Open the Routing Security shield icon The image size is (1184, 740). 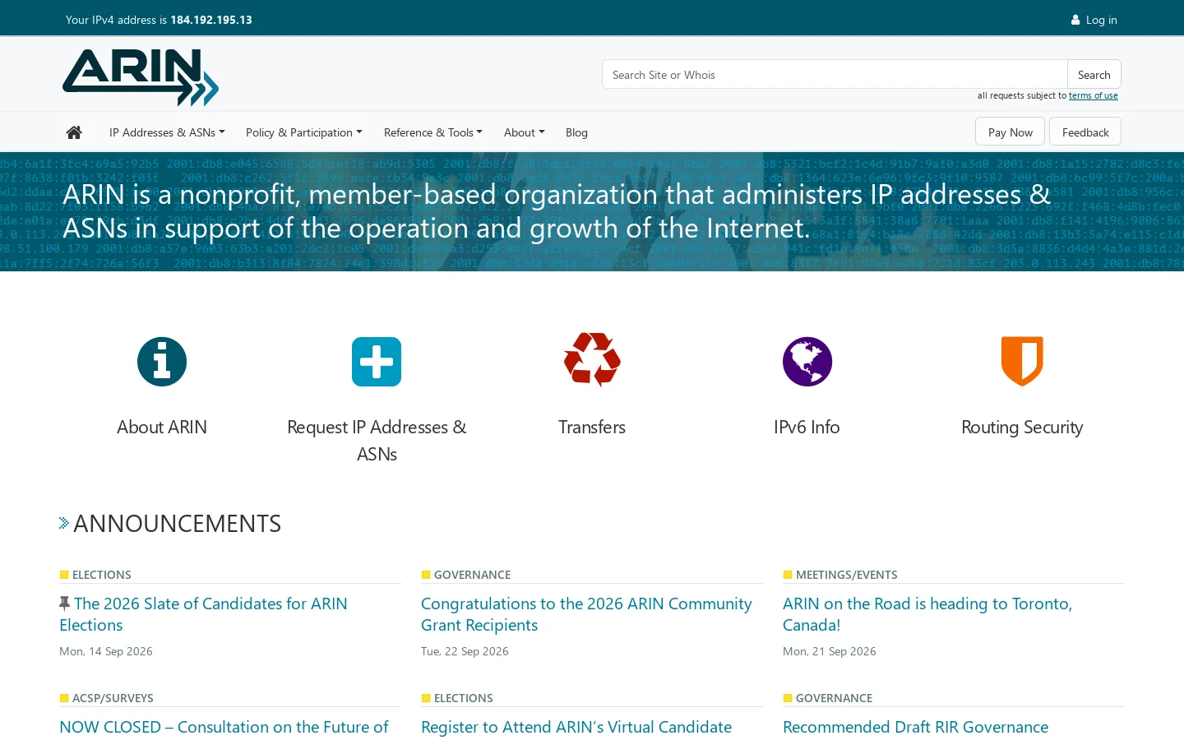pos(1022,361)
